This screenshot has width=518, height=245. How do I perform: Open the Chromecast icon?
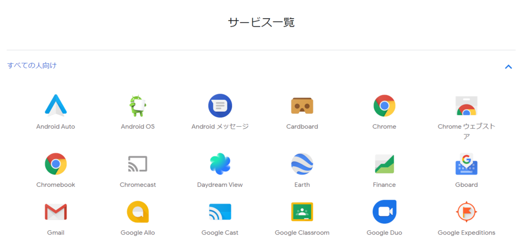[x=138, y=164]
